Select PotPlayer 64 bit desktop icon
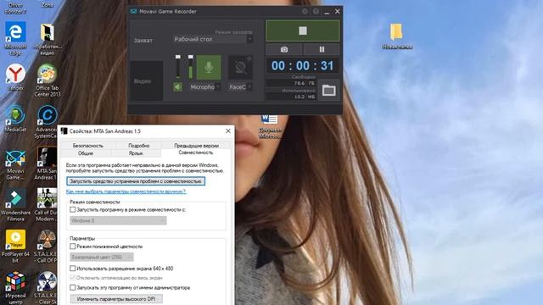 click(x=15, y=247)
